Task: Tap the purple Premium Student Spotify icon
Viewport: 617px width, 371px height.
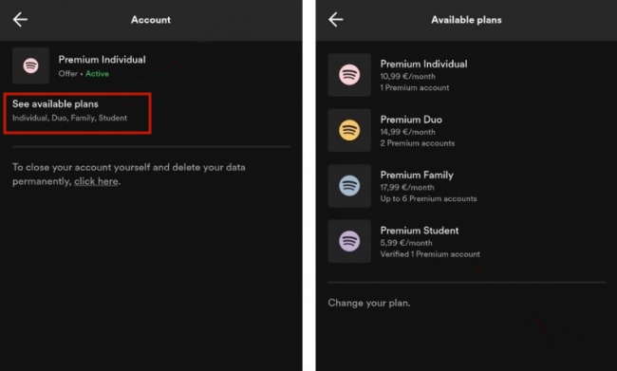Action: click(349, 241)
